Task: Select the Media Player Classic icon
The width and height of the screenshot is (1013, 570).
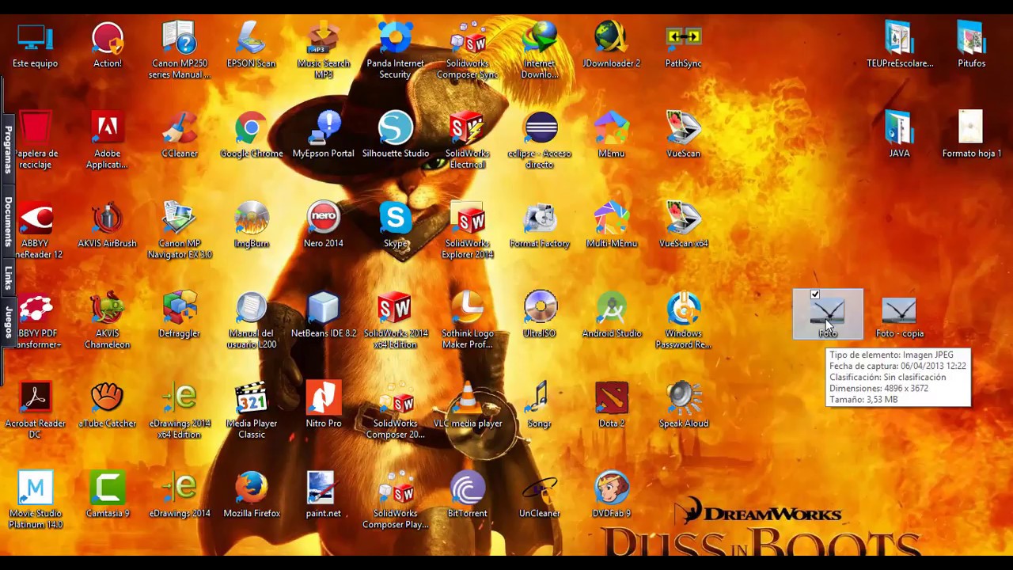Action: tap(252, 398)
